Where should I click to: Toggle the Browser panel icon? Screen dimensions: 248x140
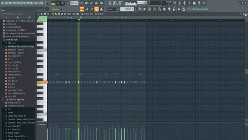coord(159,9)
